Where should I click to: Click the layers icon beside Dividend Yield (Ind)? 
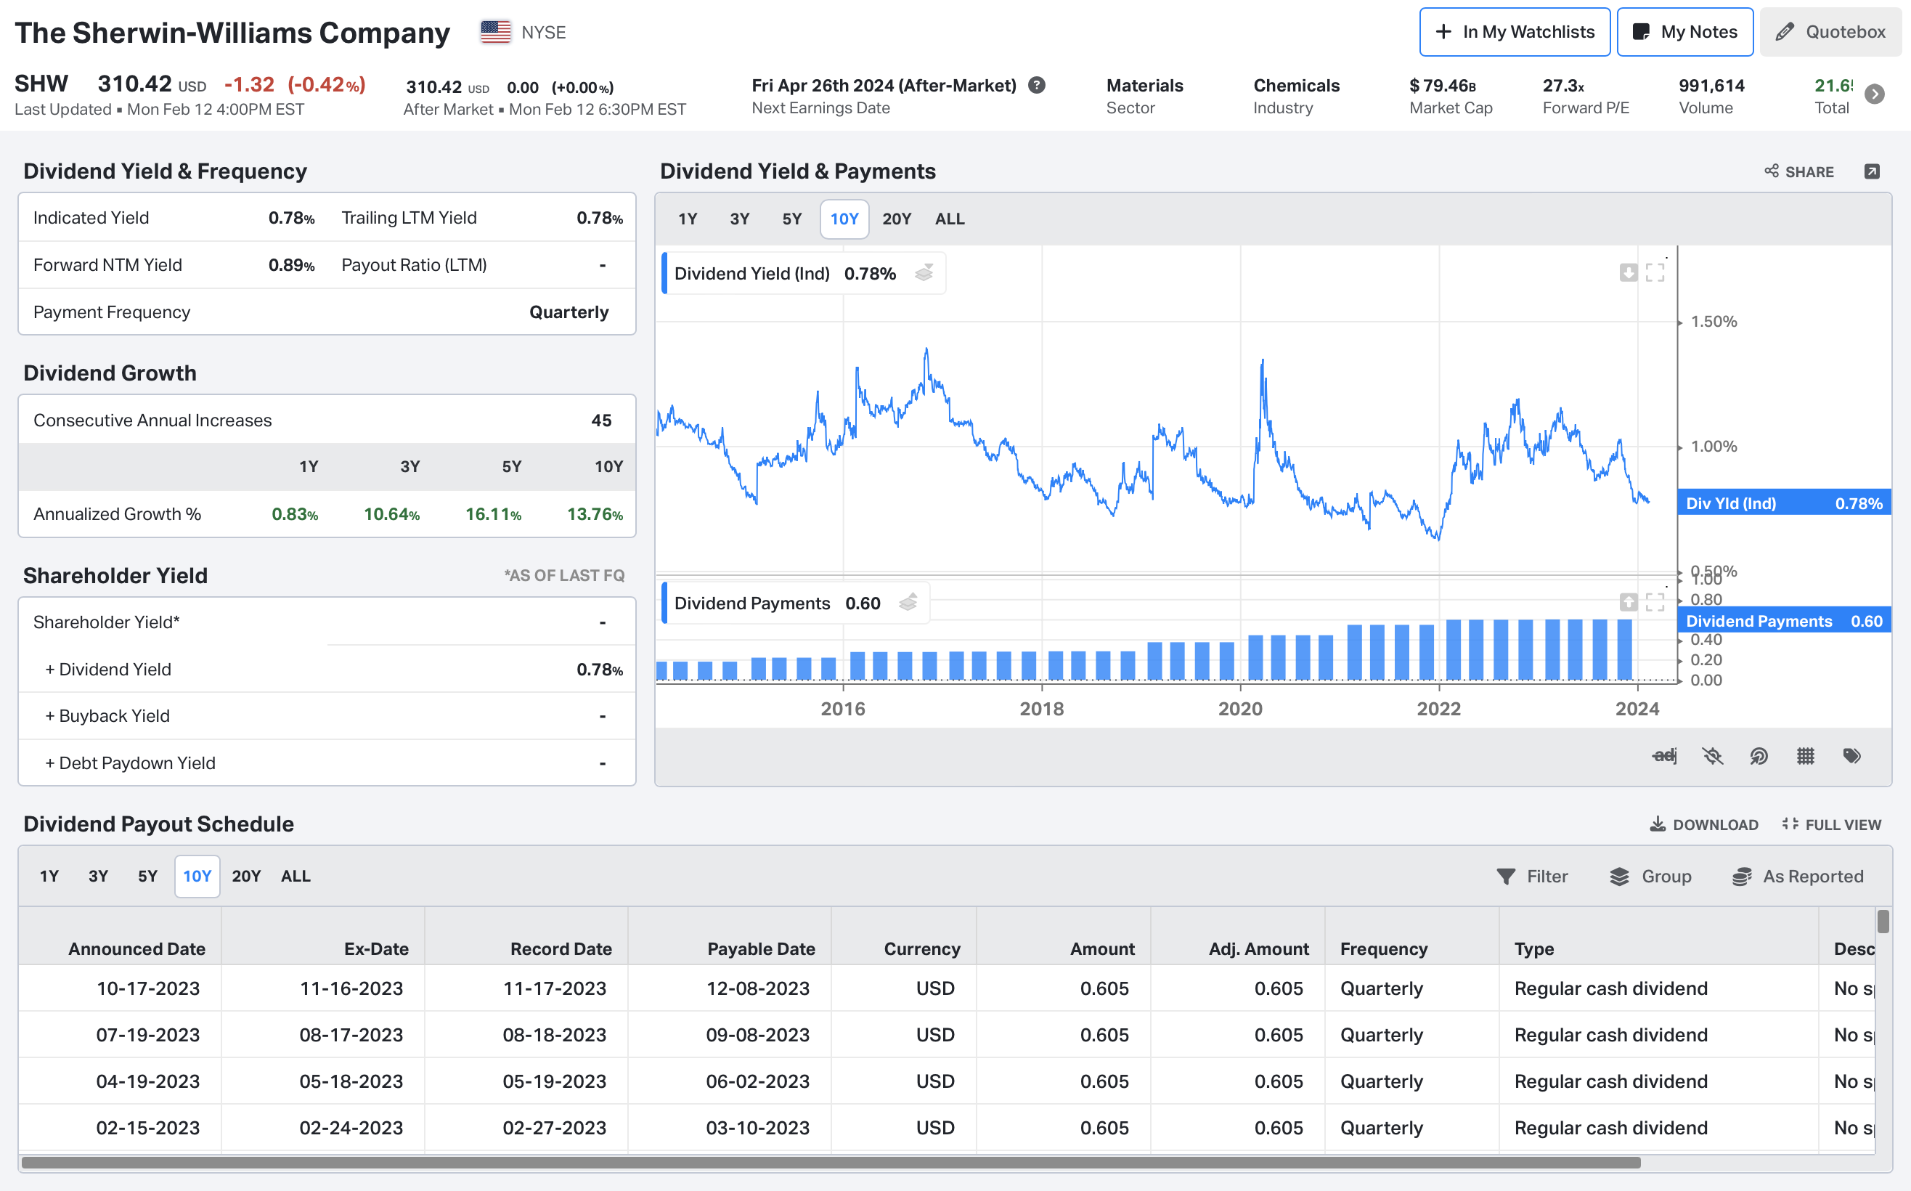click(x=924, y=272)
